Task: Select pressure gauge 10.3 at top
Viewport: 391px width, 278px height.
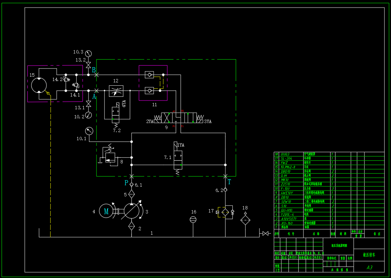Action: (88, 53)
